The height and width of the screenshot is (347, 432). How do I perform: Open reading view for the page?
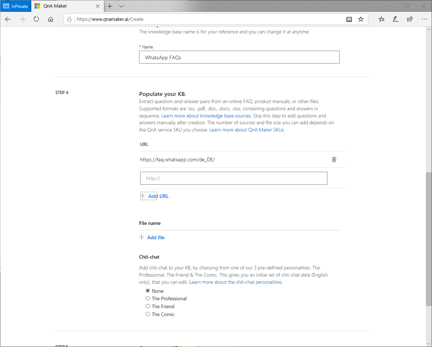tap(349, 19)
